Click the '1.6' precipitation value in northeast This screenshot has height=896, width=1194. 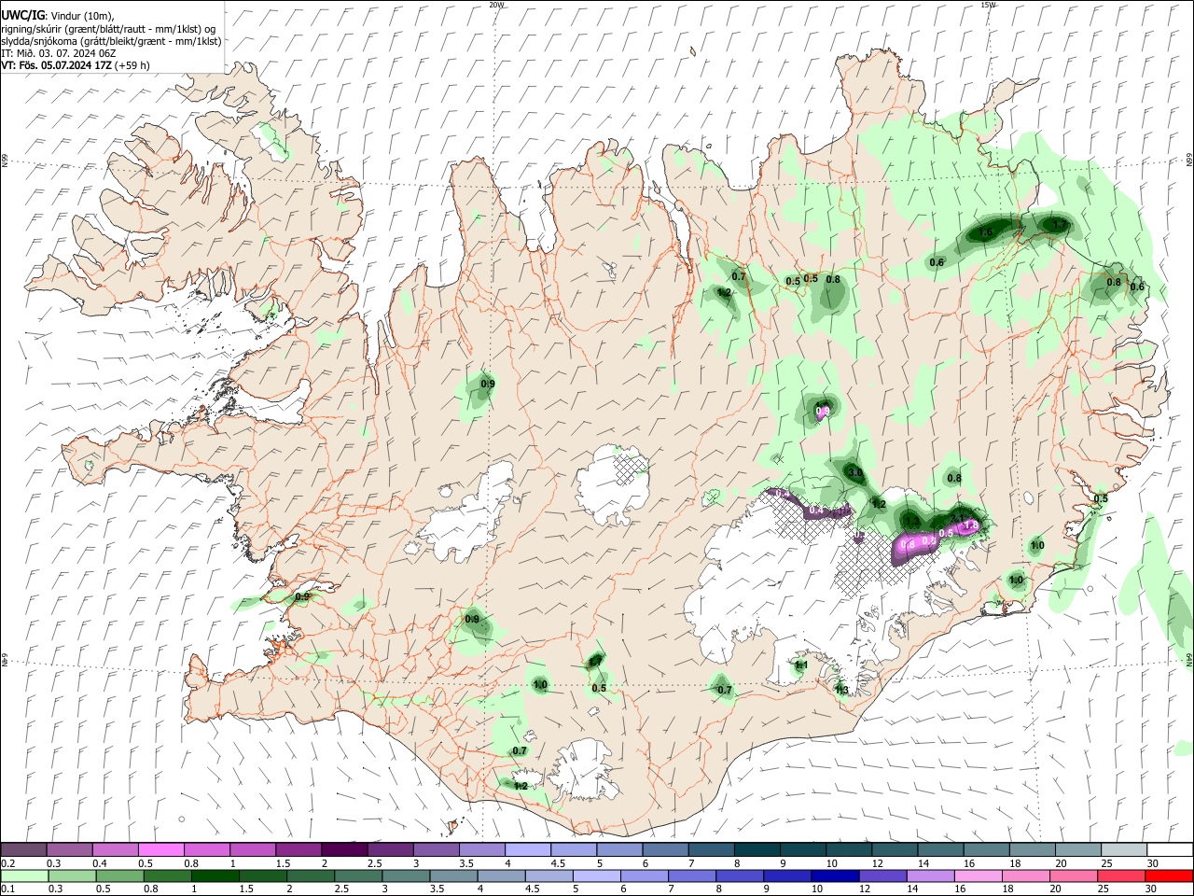pos(985,232)
